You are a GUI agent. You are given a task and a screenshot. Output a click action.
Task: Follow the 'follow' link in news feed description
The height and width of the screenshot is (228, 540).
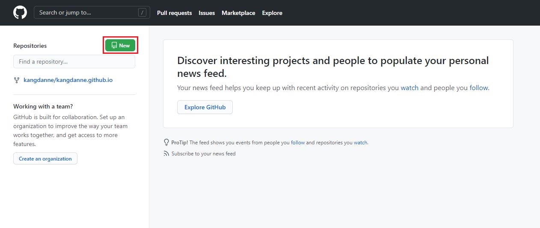pos(479,88)
